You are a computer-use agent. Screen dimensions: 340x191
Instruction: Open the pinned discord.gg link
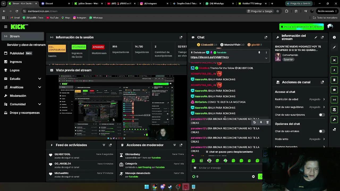210,57
